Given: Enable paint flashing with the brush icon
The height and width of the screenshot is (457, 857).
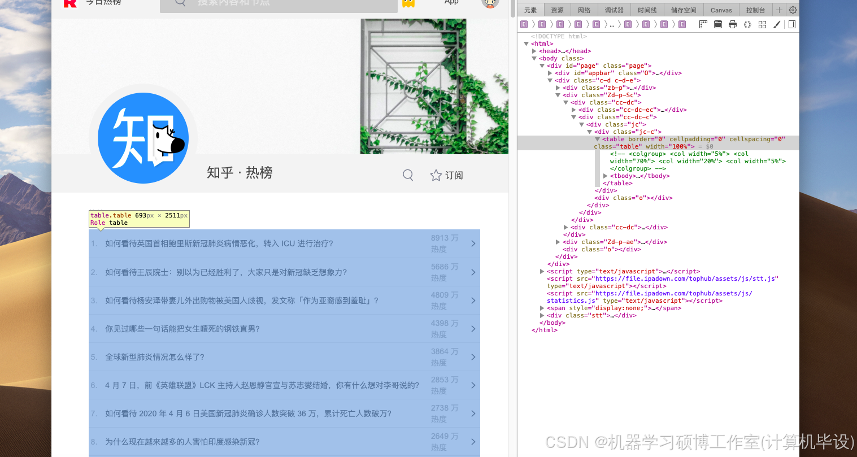Looking at the screenshot, I should 777,24.
